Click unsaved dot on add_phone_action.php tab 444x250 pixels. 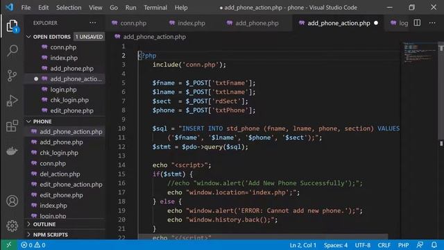[x=376, y=23]
